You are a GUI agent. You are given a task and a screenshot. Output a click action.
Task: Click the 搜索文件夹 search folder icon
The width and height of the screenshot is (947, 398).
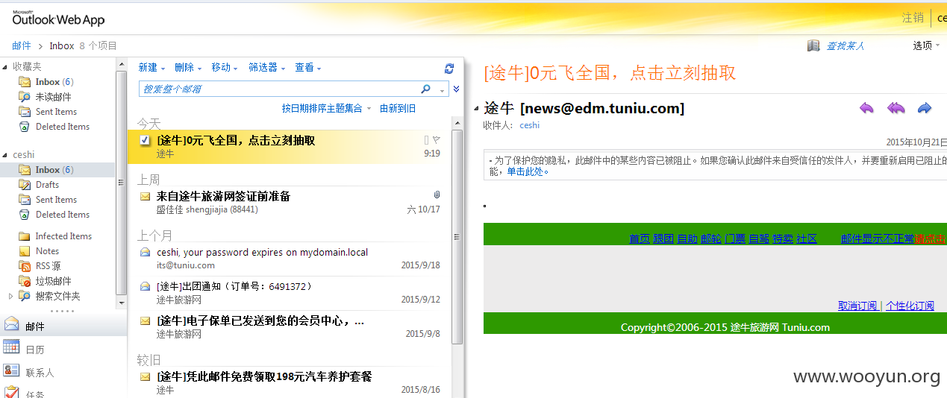pyautogui.click(x=25, y=296)
